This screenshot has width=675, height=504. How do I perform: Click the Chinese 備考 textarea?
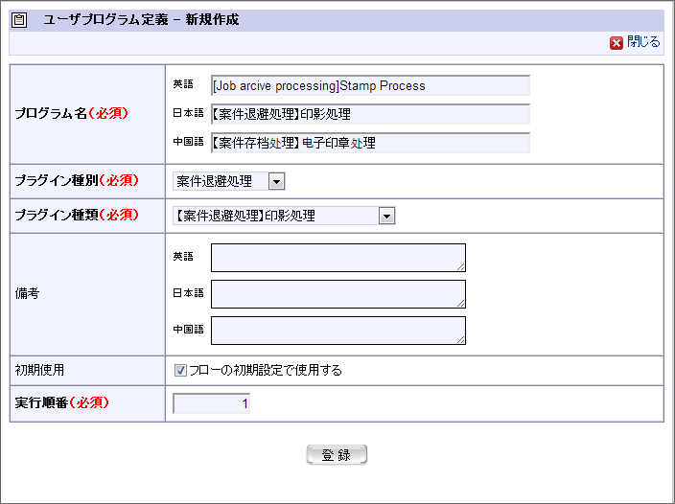coord(337,331)
